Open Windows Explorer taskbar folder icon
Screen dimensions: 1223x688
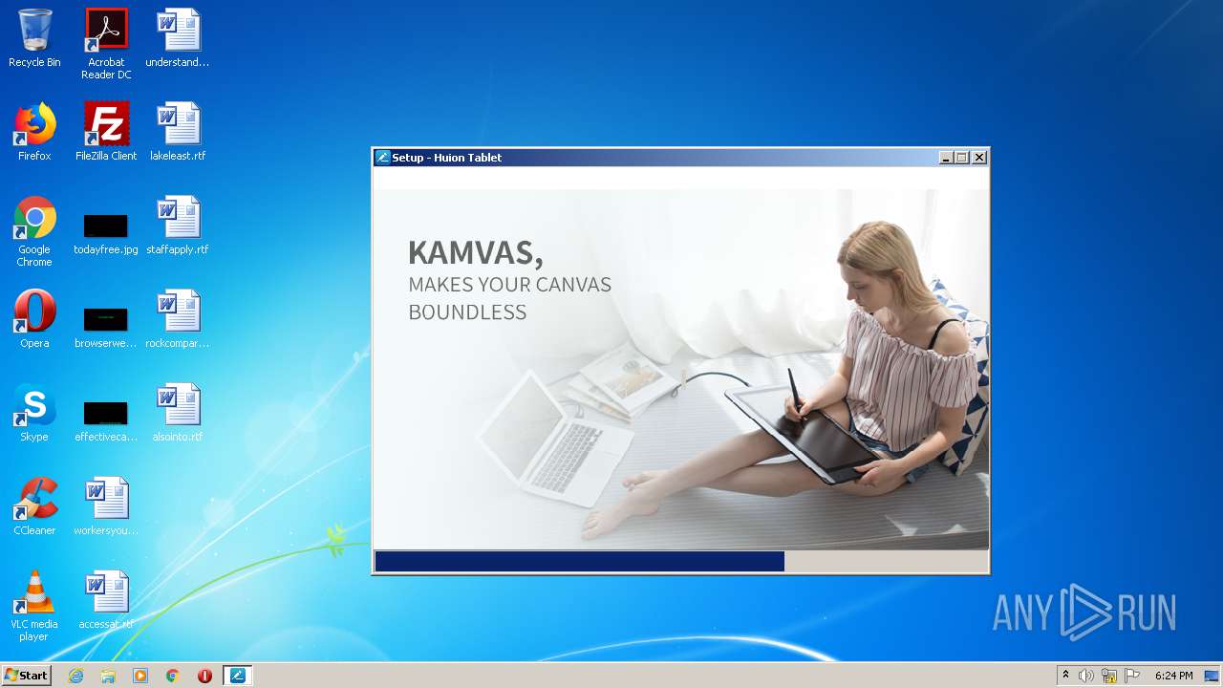click(108, 676)
